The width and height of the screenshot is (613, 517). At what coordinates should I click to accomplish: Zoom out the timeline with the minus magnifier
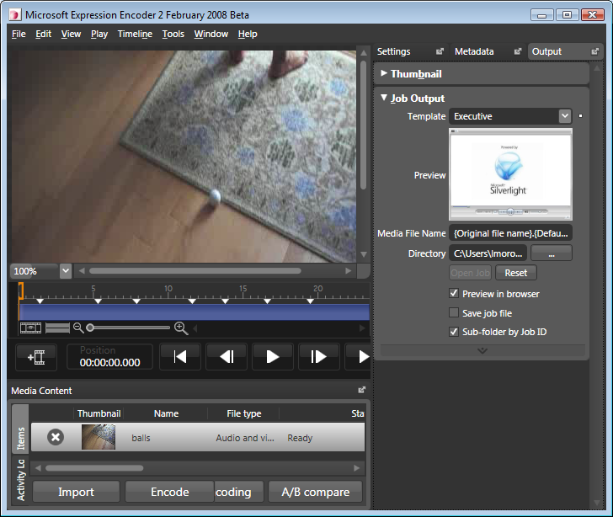click(78, 328)
